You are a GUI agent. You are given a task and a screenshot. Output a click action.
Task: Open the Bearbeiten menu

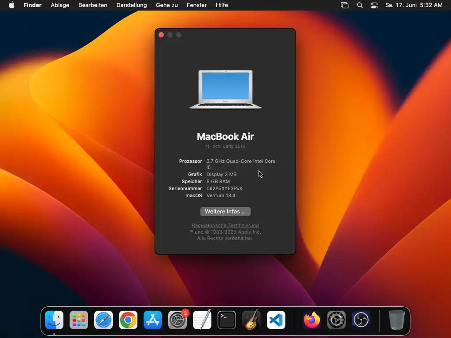(x=92, y=5)
